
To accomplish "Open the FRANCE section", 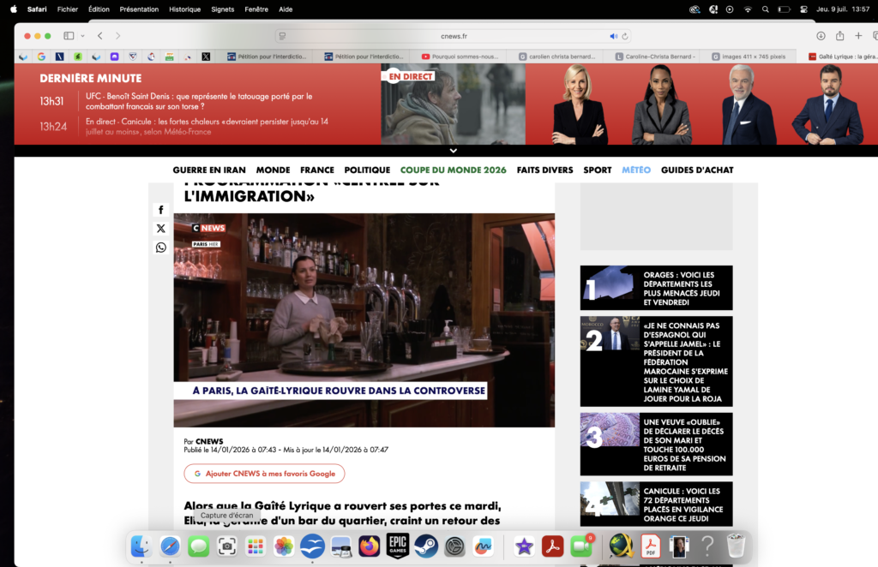I will coord(317,170).
